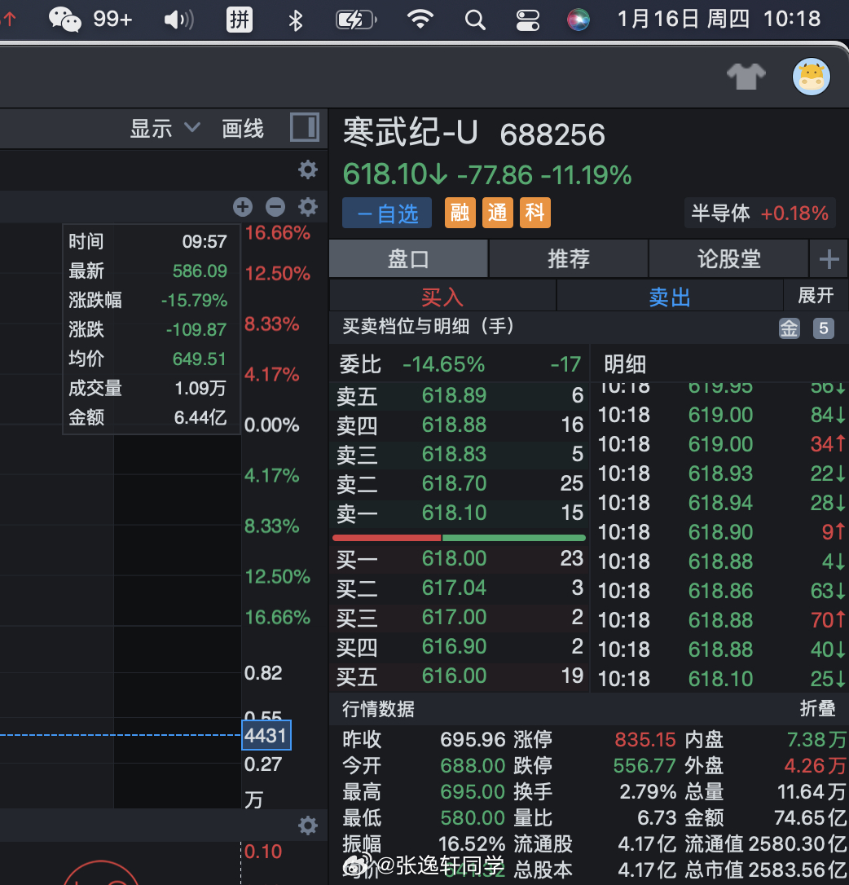This screenshot has height=885, width=849.
Task: Select 买一 bid price 618.00
Action: coord(459,559)
